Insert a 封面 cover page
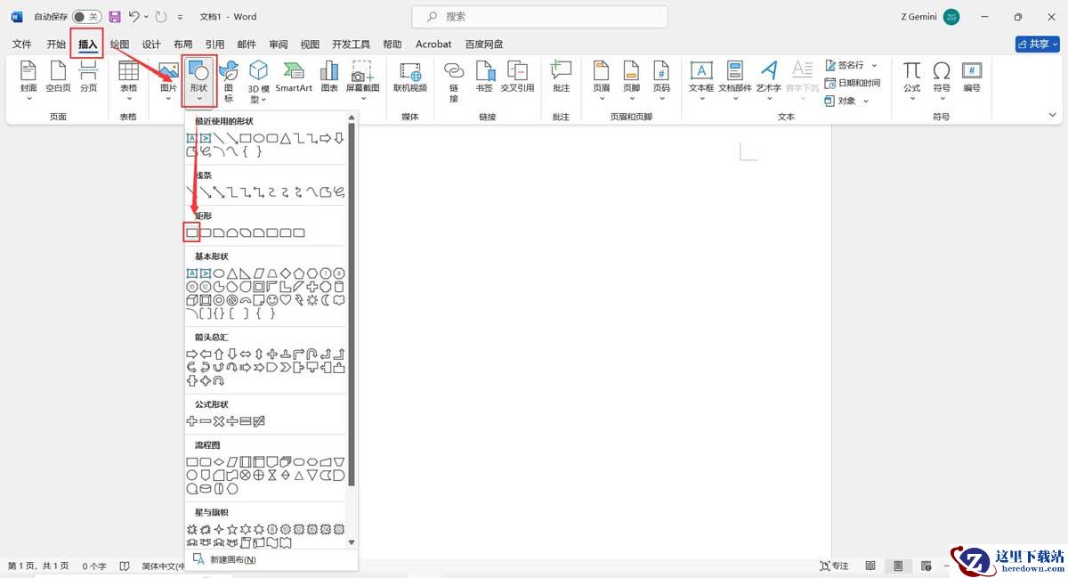This screenshot has width=1068, height=578. [28, 81]
